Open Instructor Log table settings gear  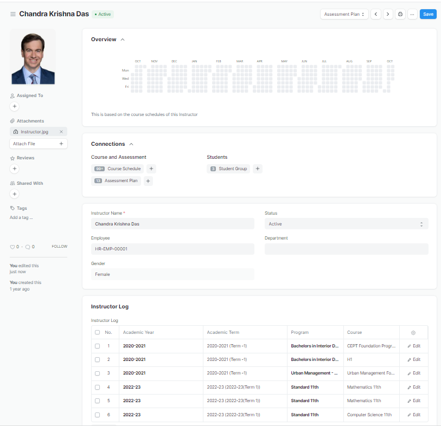click(413, 332)
